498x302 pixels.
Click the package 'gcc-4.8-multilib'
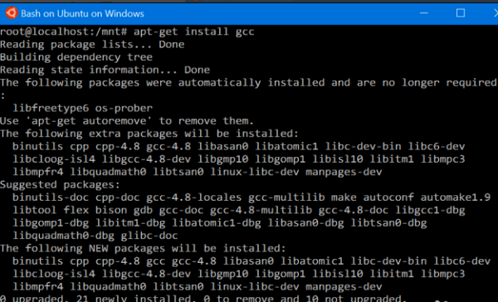point(261,210)
